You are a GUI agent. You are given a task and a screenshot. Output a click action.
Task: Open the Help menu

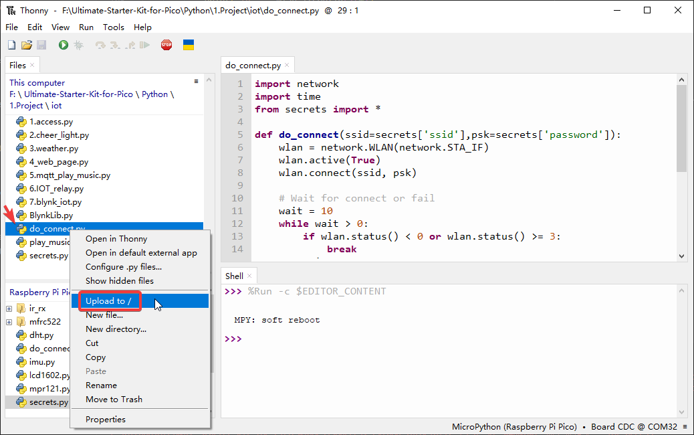142,27
